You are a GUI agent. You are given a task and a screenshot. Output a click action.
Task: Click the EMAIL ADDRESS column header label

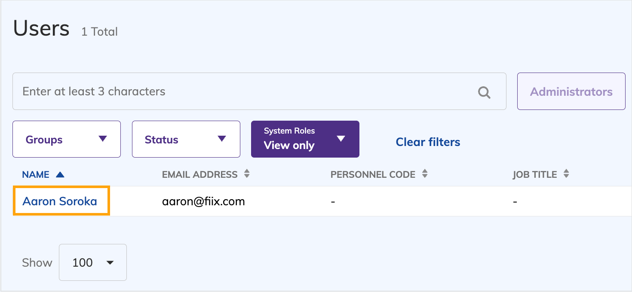pos(199,175)
